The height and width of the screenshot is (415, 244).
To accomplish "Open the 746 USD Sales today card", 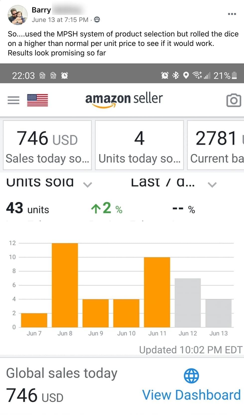I will pos(47,145).
